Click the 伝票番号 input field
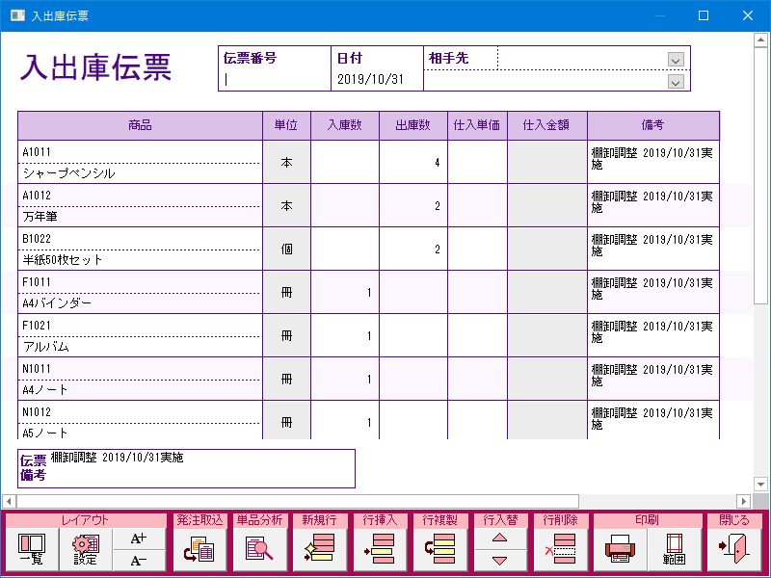Viewport: 771px width, 578px height. [x=275, y=80]
